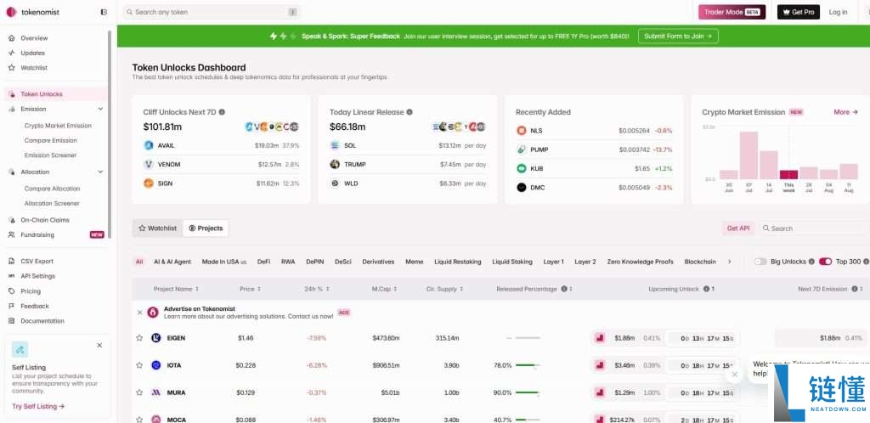Screen dimensions: 870x423
Task: Toggle the Big Unlocks switch
Action: pyautogui.click(x=760, y=262)
